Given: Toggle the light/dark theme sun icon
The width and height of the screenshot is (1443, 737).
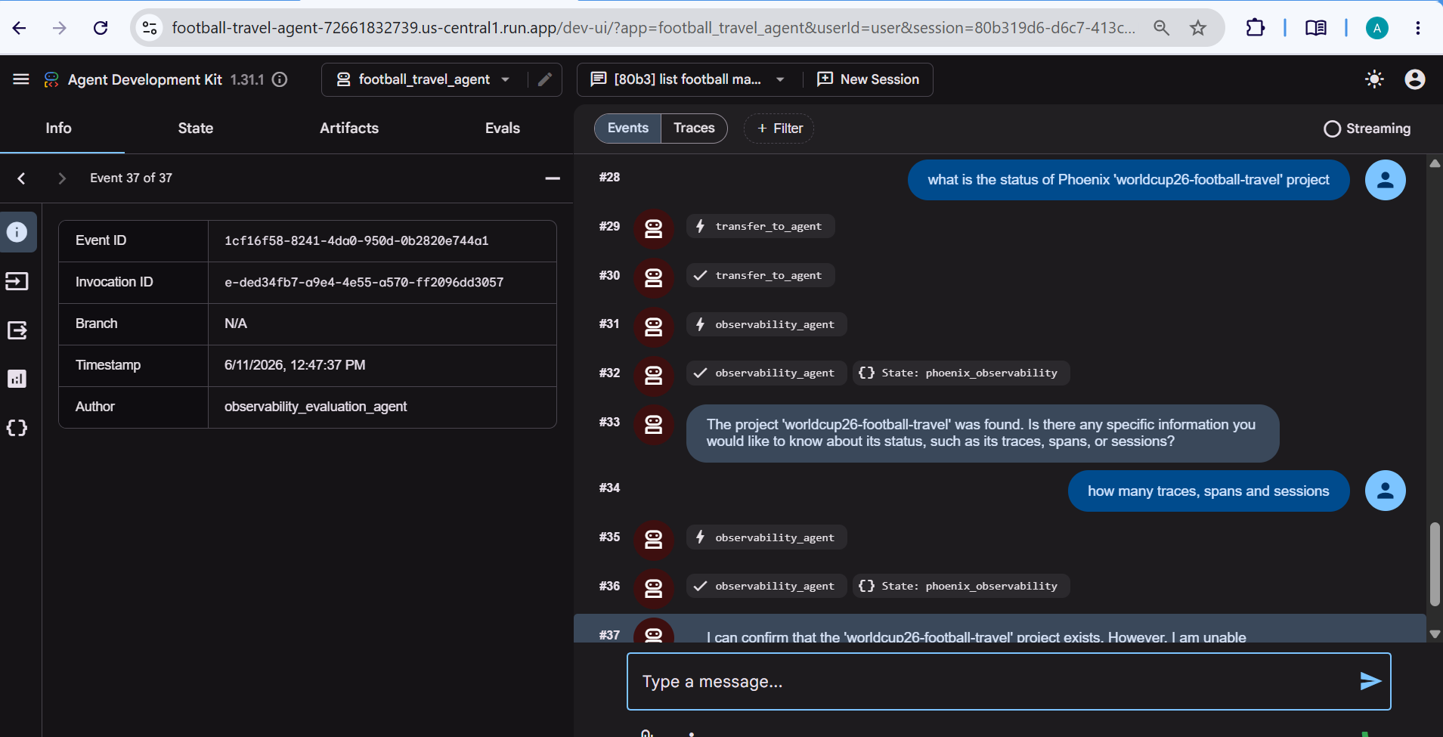Looking at the screenshot, I should coord(1374,79).
